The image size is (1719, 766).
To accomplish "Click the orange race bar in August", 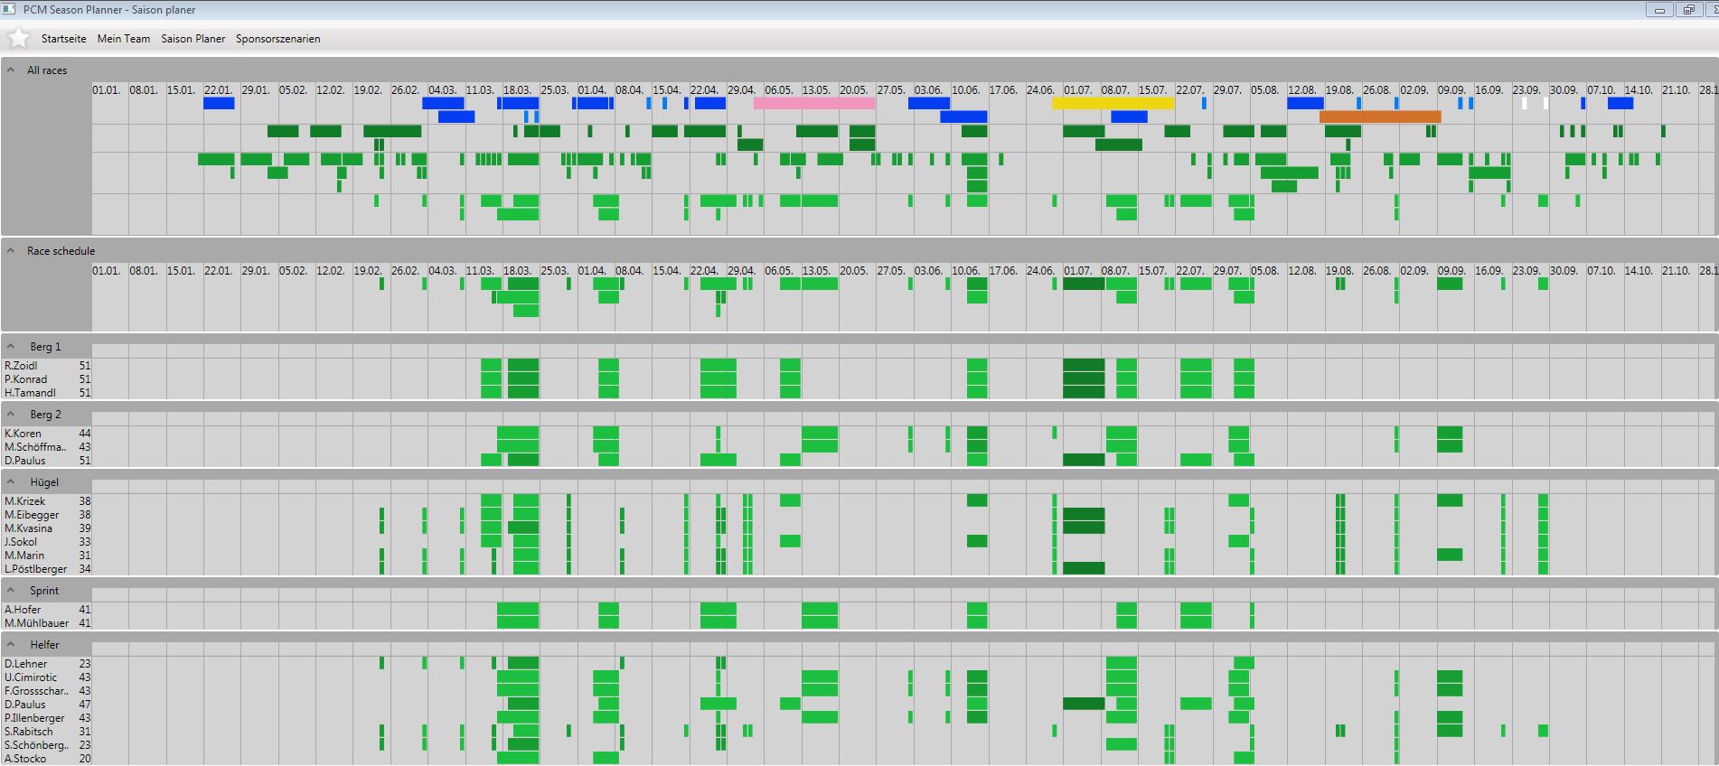I will pyautogui.click(x=1379, y=117).
